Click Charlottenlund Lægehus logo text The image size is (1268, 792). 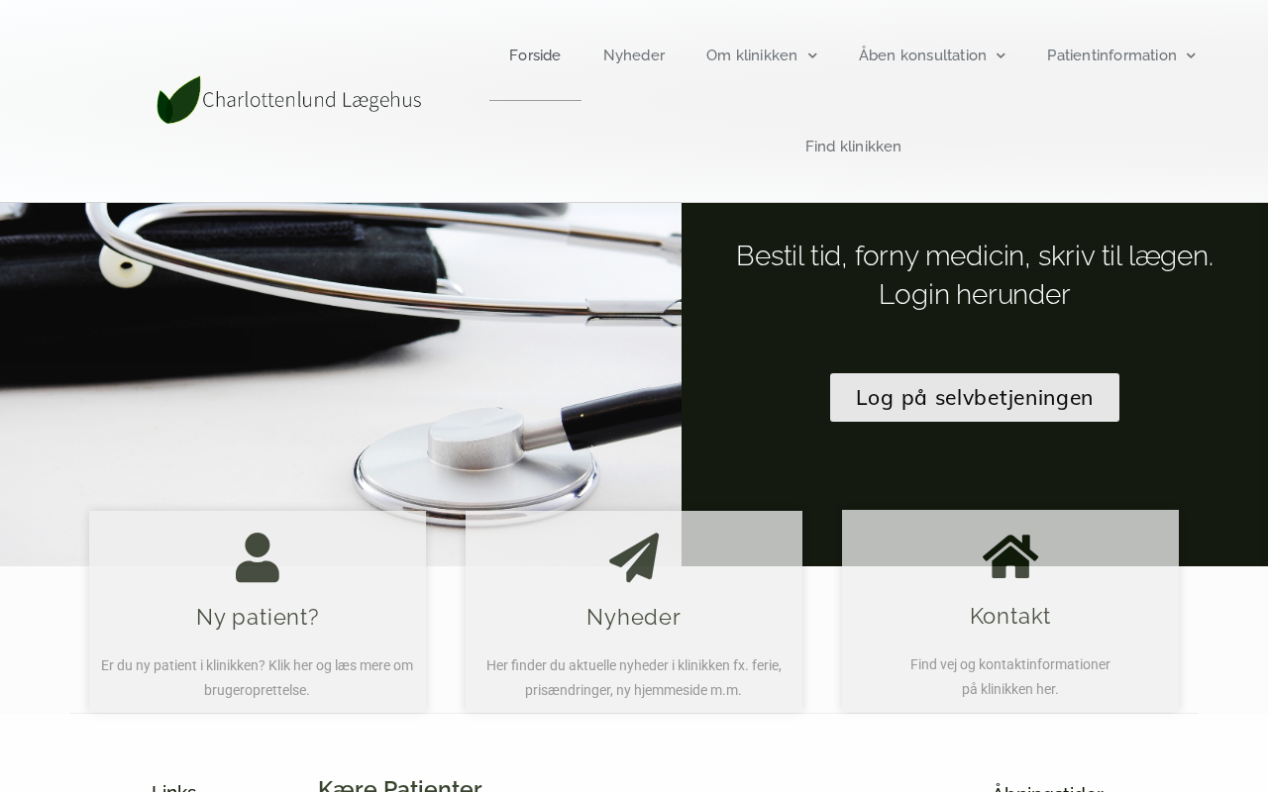[311, 100]
